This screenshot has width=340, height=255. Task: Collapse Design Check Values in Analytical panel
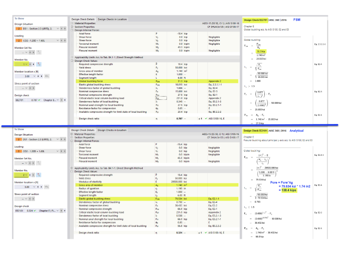click(72, 171)
